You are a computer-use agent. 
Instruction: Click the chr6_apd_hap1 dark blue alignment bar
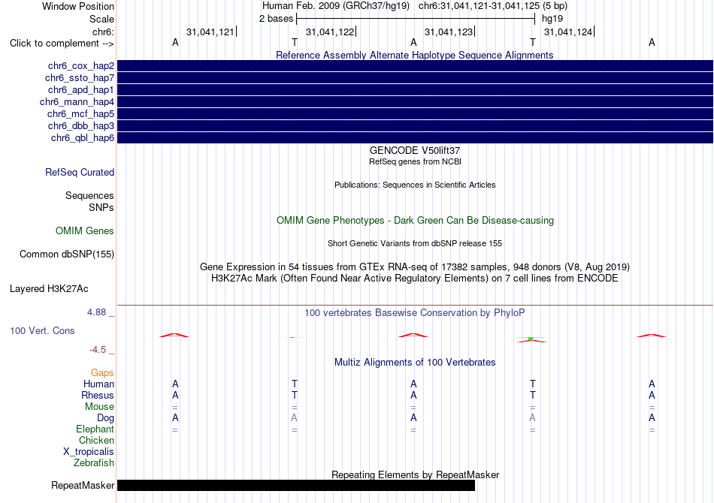pyautogui.click(x=415, y=89)
